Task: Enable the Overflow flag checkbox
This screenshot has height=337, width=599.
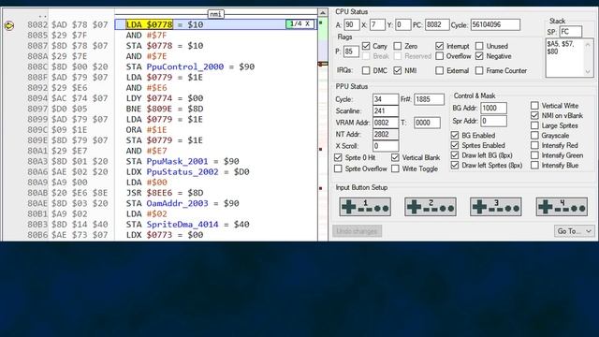Action: point(439,56)
